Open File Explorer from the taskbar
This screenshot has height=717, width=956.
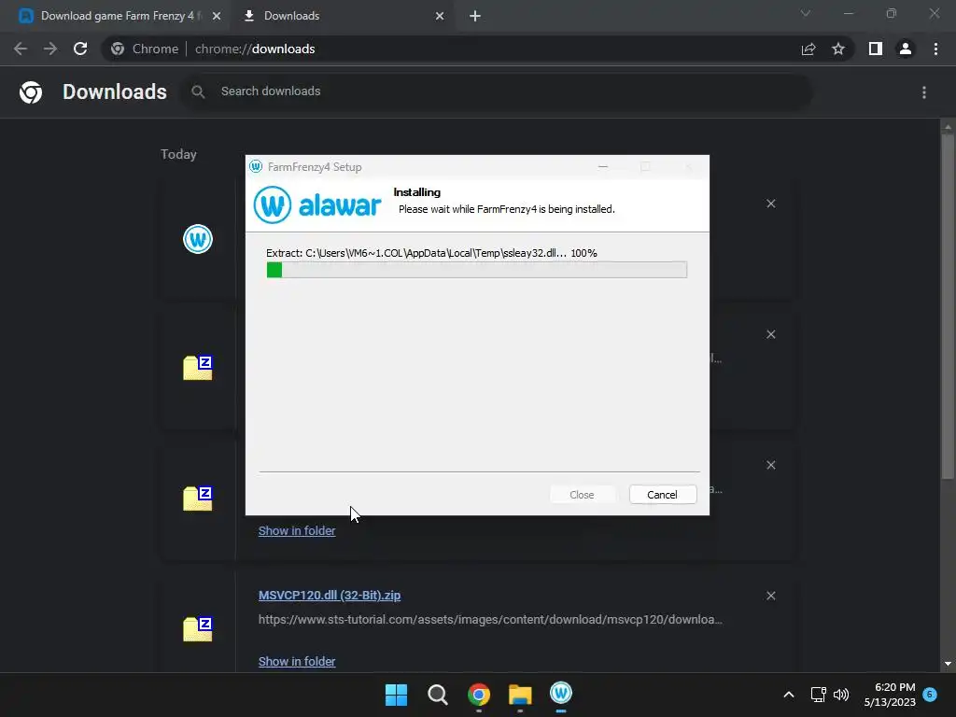(x=520, y=695)
